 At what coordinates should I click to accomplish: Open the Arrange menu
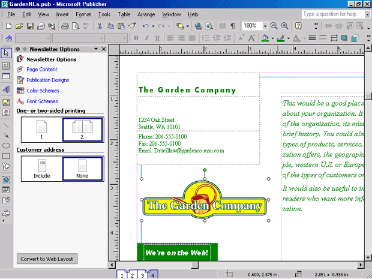146,14
